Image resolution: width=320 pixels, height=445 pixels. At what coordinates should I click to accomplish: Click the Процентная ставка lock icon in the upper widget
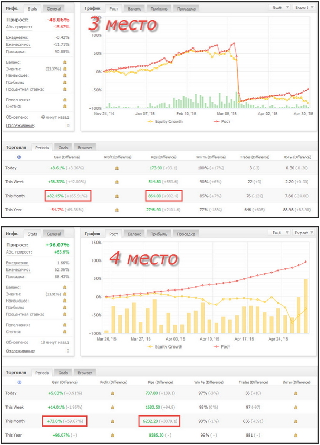[x=65, y=89]
